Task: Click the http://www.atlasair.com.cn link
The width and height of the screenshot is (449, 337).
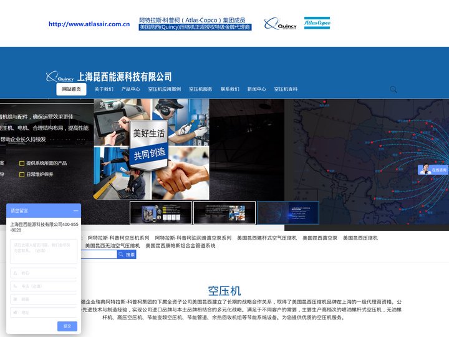Action: (x=89, y=24)
